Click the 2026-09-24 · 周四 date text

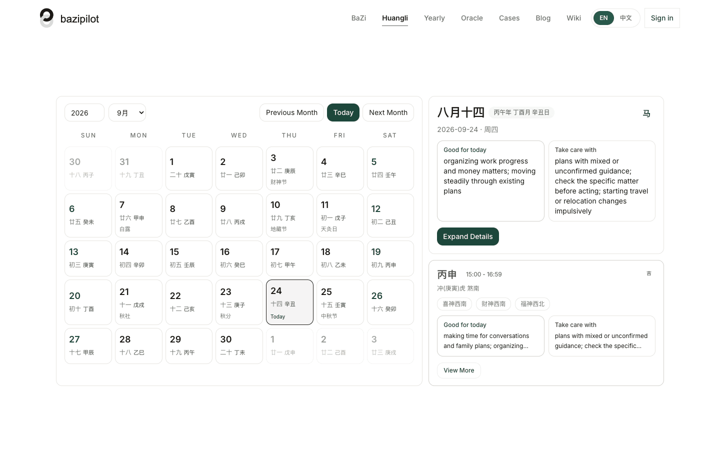tap(467, 129)
